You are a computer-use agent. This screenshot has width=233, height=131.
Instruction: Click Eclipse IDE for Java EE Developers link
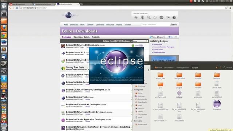82,45
